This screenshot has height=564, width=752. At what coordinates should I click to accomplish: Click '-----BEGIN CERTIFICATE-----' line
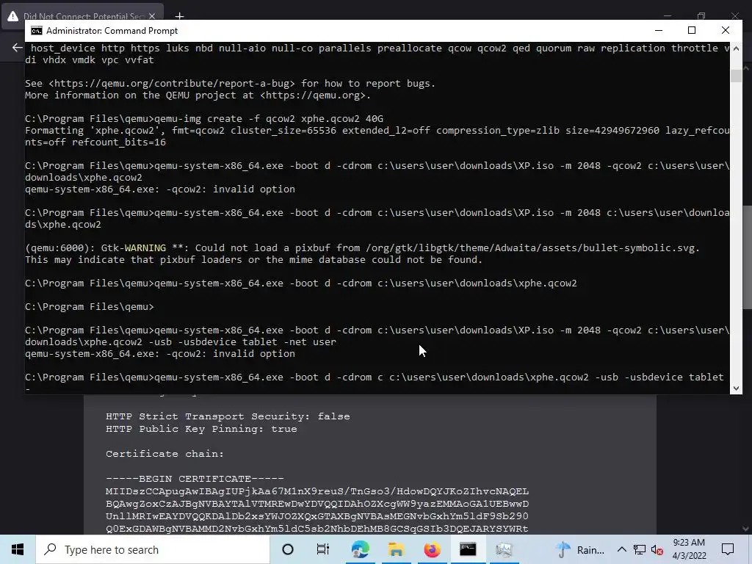(x=195, y=479)
